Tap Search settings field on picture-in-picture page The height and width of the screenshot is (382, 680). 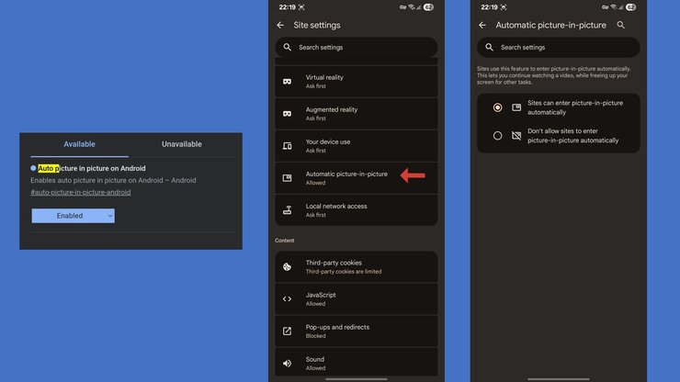pos(558,47)
